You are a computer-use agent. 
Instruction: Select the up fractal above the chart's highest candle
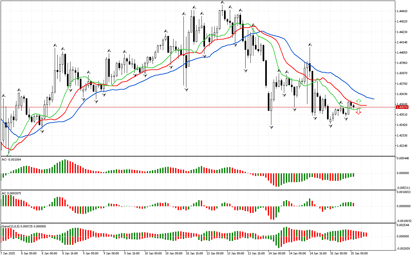222,2
